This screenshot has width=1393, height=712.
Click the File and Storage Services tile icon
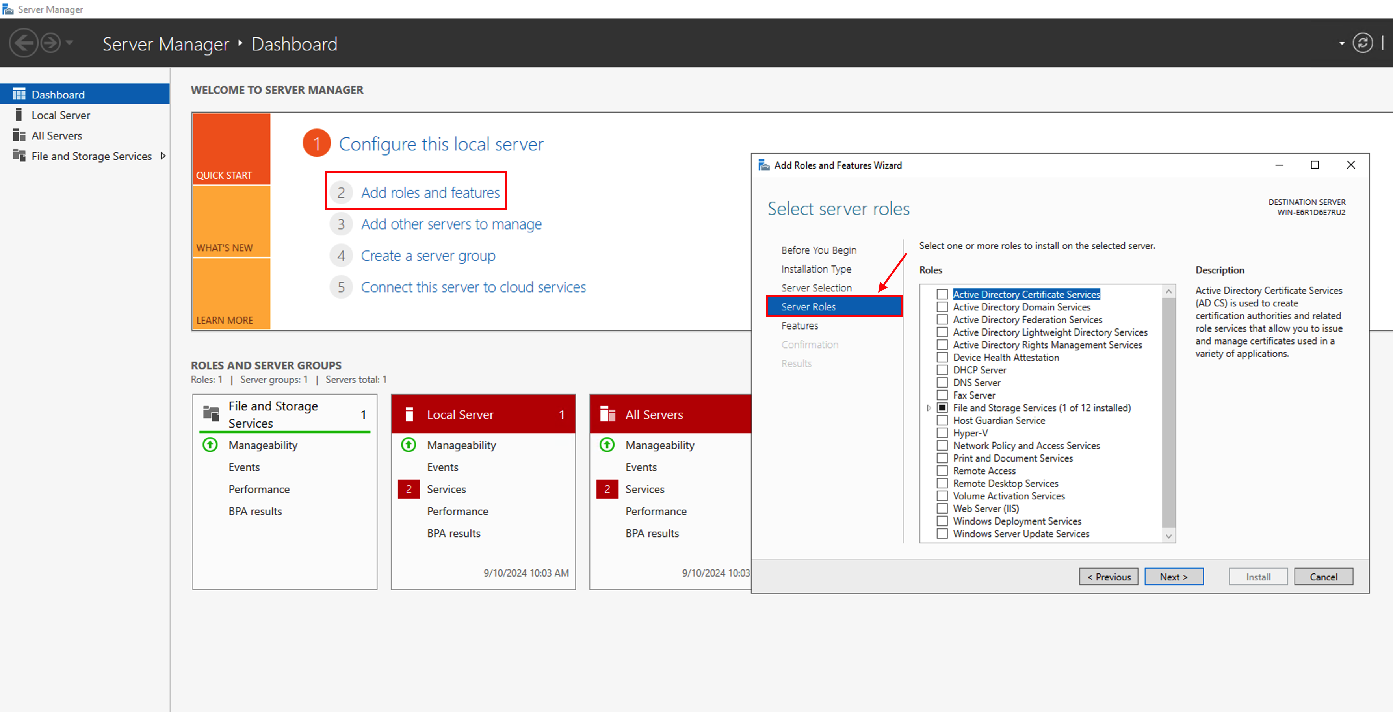211,413
